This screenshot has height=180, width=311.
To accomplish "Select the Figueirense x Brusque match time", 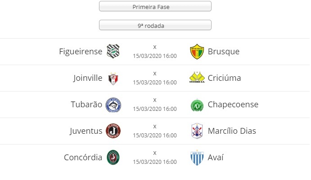I will (x=170, y=56).
